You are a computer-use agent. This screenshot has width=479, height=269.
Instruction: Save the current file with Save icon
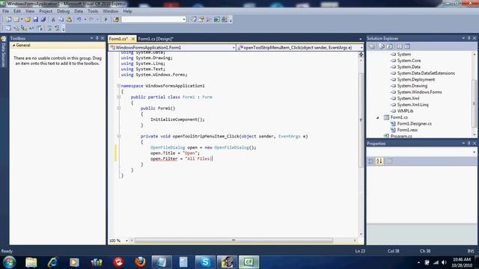coord(35,19)
